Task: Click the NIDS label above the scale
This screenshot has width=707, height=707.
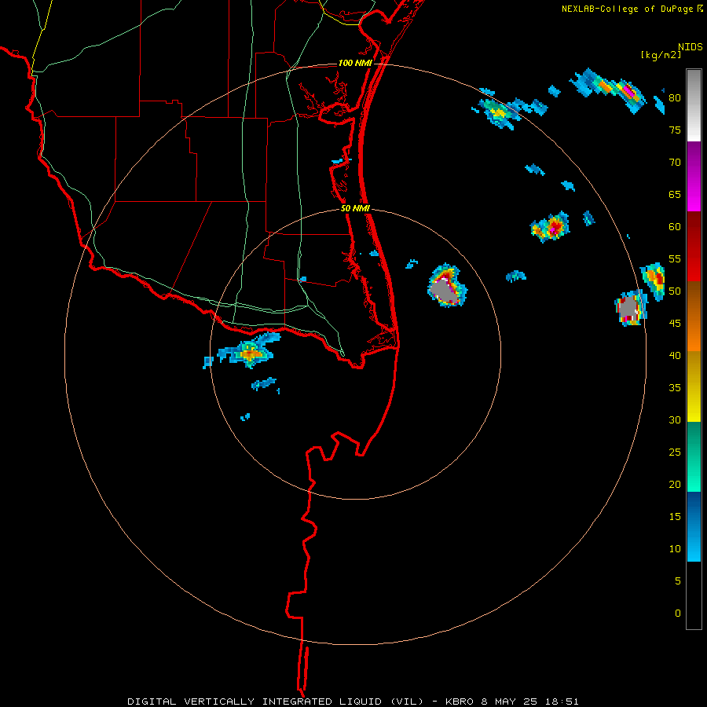Action: 690,47
